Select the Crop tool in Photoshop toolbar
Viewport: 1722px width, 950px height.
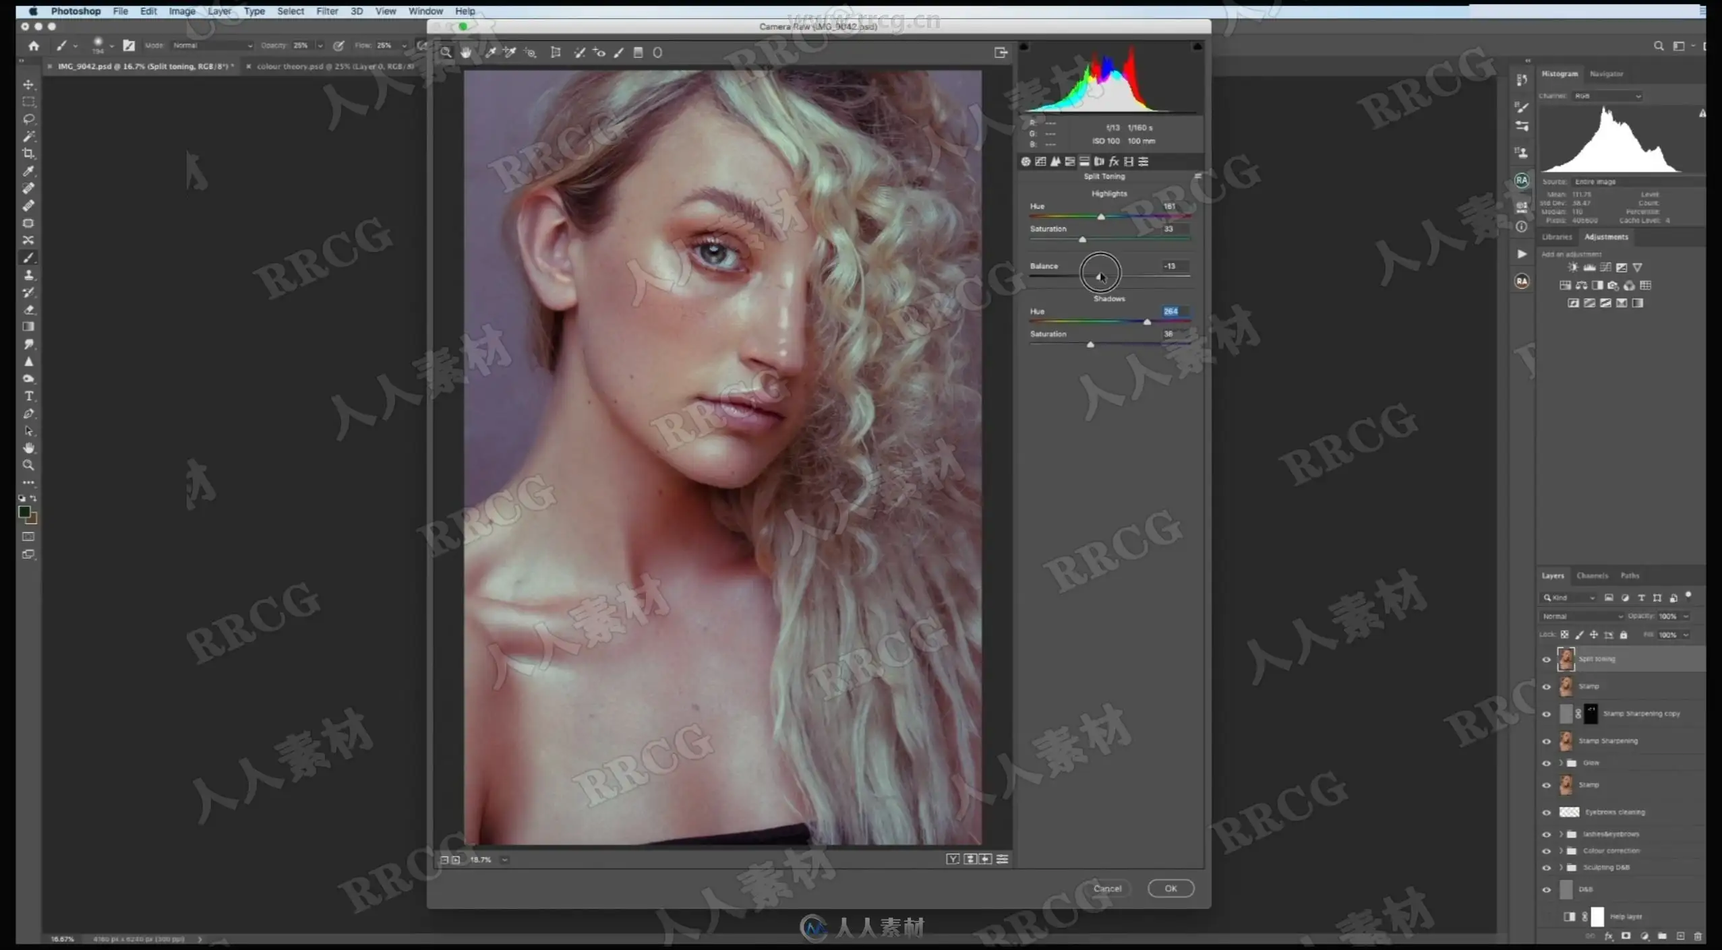[28, 154]
